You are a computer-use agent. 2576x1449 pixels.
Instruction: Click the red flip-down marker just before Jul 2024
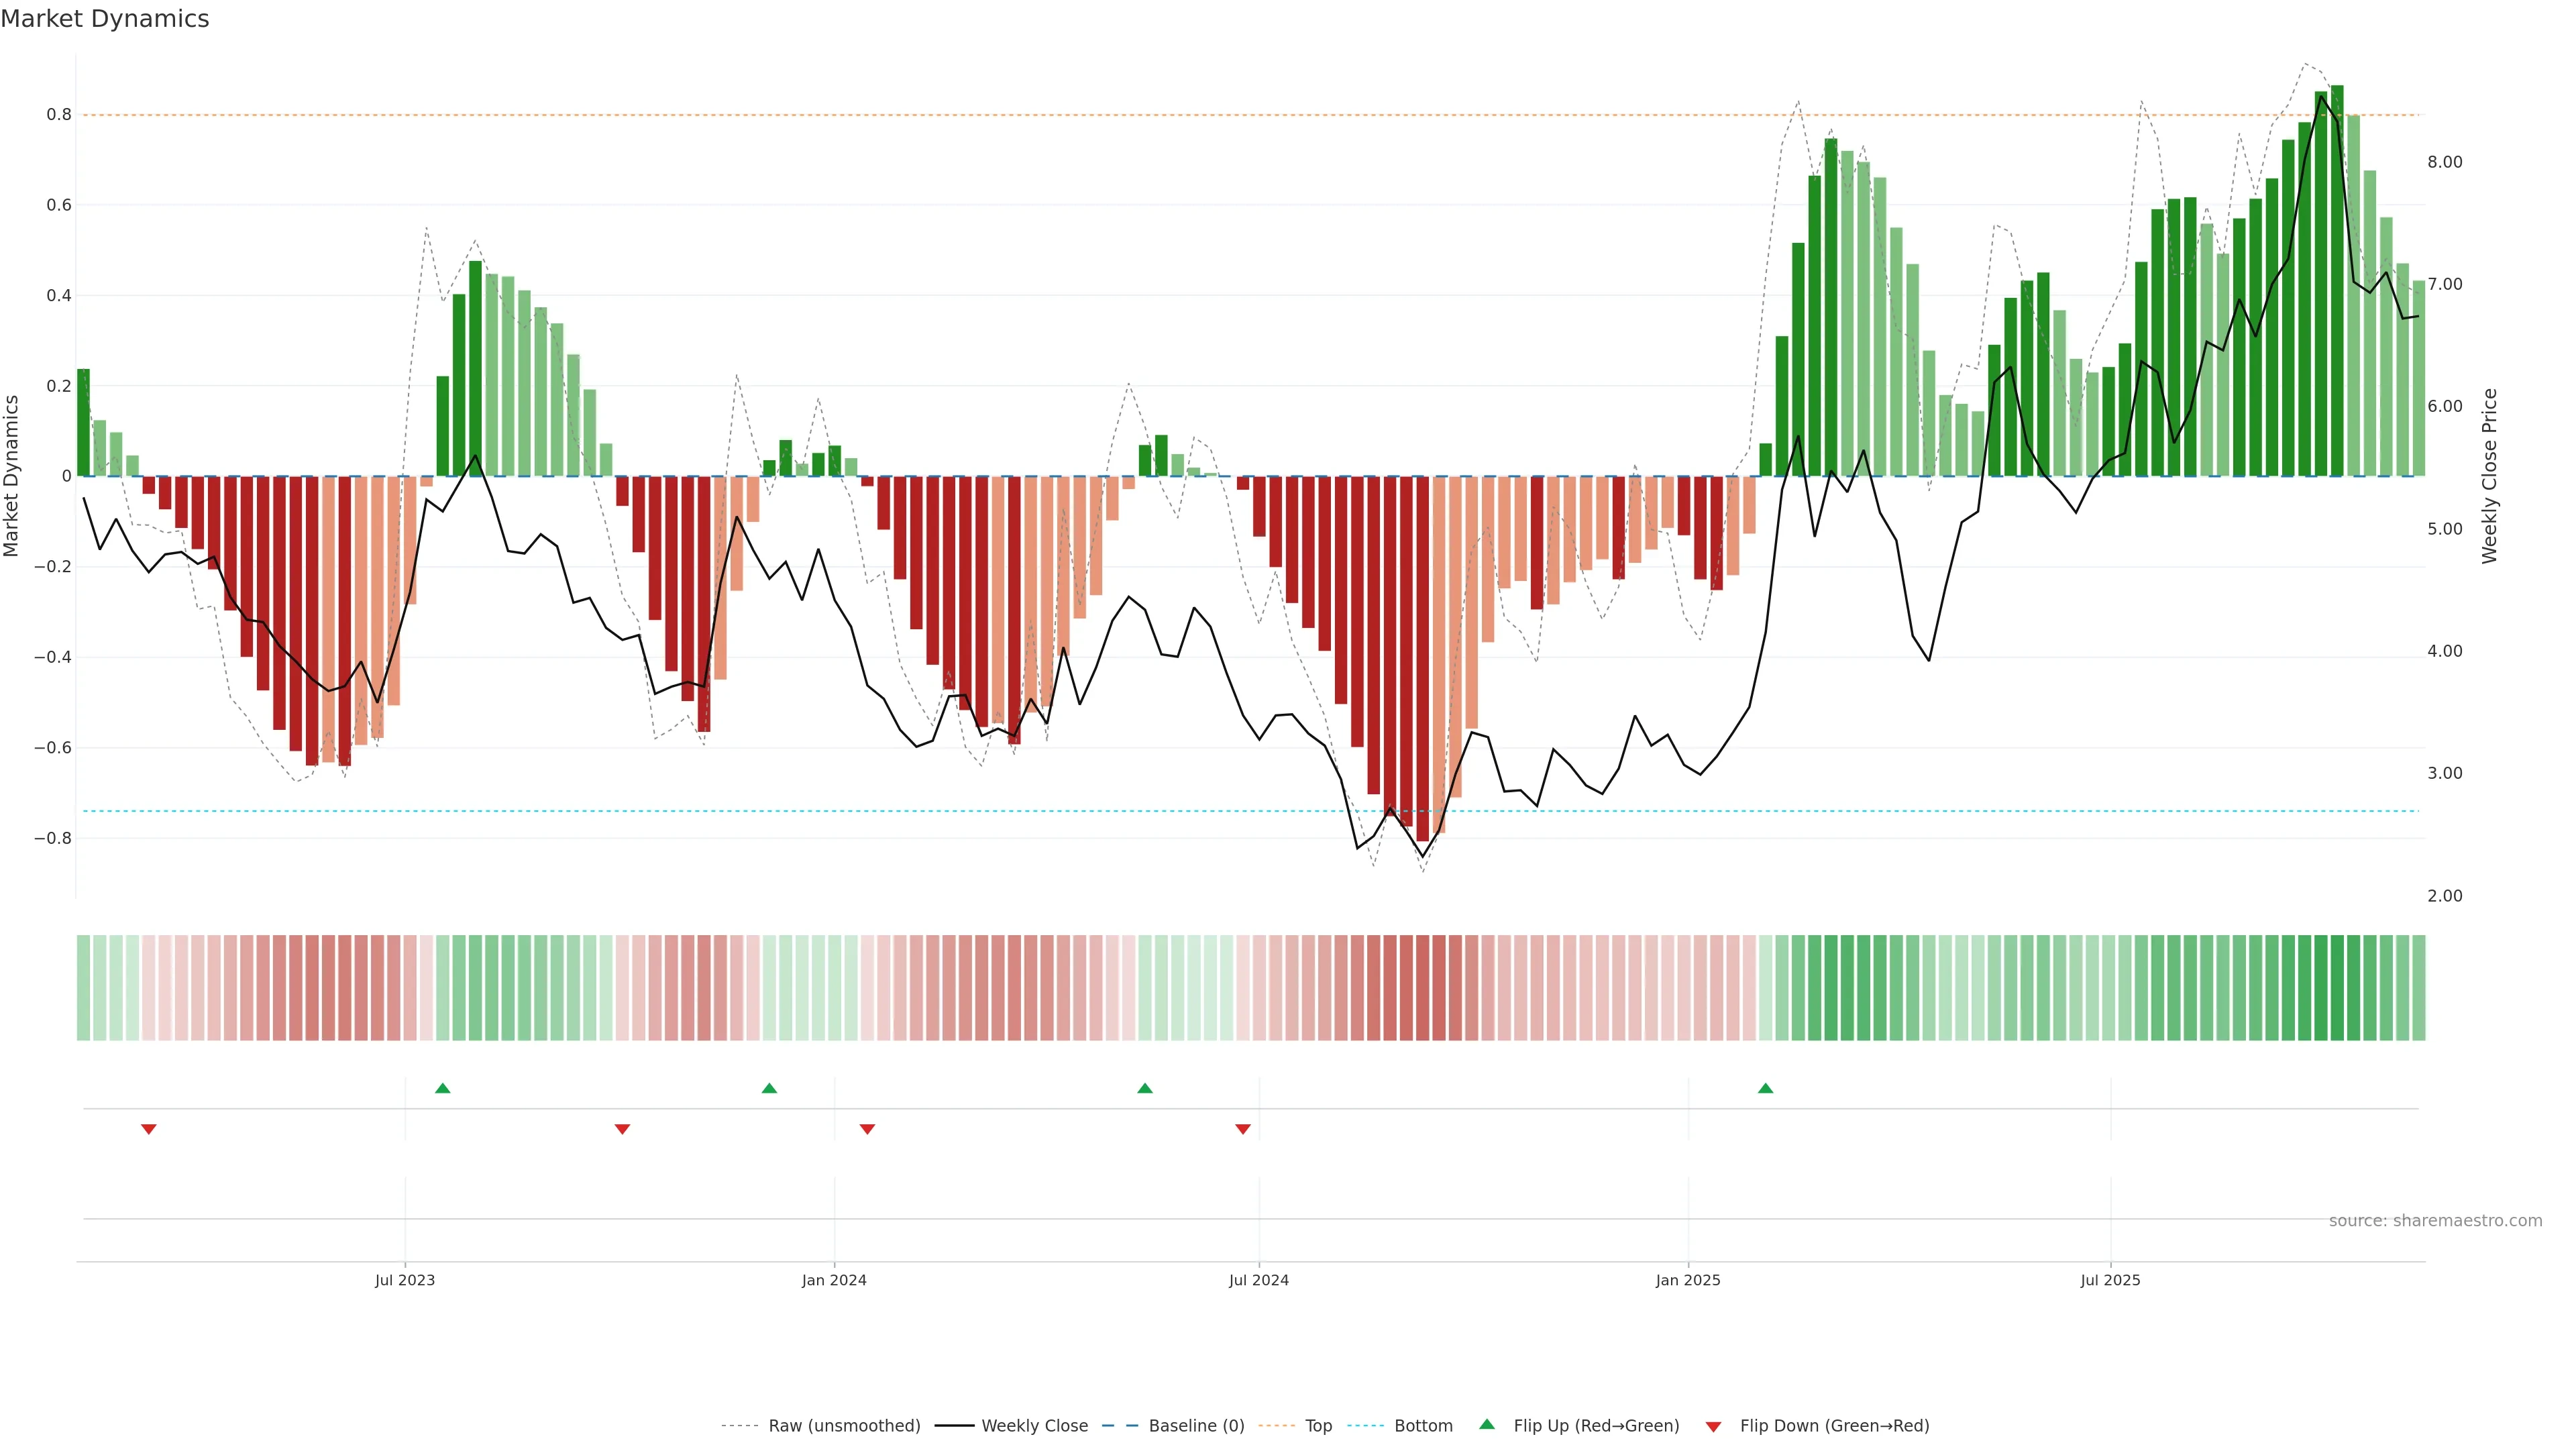1243,1129
